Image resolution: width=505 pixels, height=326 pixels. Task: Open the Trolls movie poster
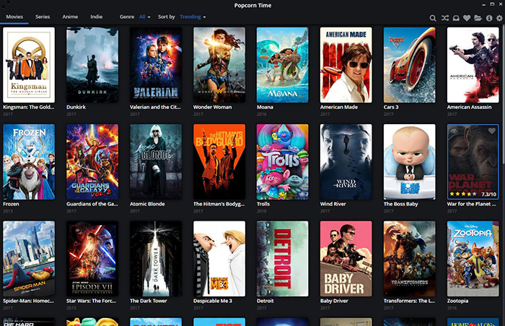[x=283, y=162]
